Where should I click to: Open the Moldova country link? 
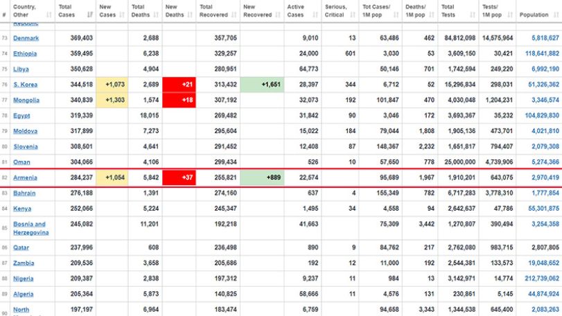[x=25, y=131]
